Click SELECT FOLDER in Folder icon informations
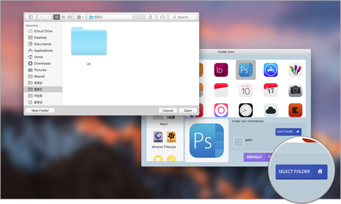Viewport: 341px width, 204px height. pyautogui.click(x=289, y=131)
